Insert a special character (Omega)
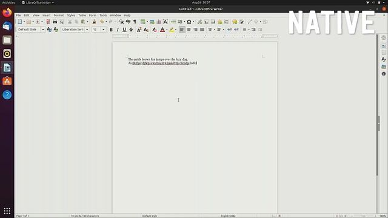This screenshot has height=218, width=388. 189,22
